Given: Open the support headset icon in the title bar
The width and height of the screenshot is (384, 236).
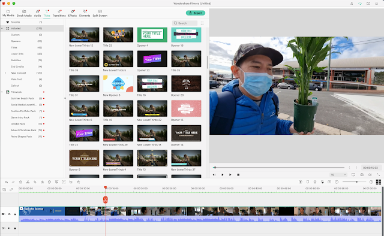Looking at the screenshot, I should click(360, 4).
